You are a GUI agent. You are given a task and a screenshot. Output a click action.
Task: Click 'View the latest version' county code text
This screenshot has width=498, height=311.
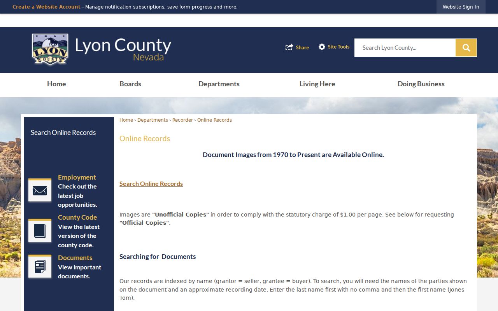(79, 236)
